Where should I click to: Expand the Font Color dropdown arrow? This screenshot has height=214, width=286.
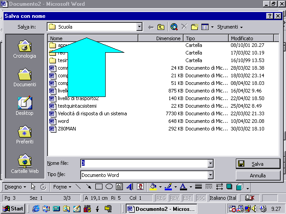[x=191, y=187]
